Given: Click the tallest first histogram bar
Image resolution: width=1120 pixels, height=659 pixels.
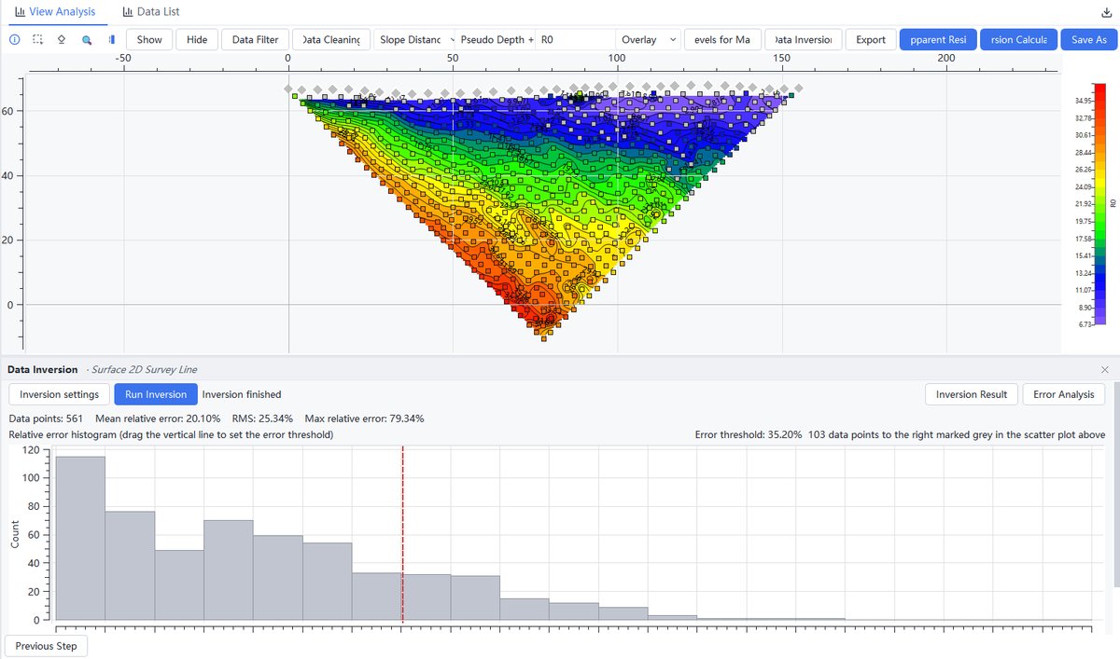Looking at the screenshot, I should (x=80, y=538).
